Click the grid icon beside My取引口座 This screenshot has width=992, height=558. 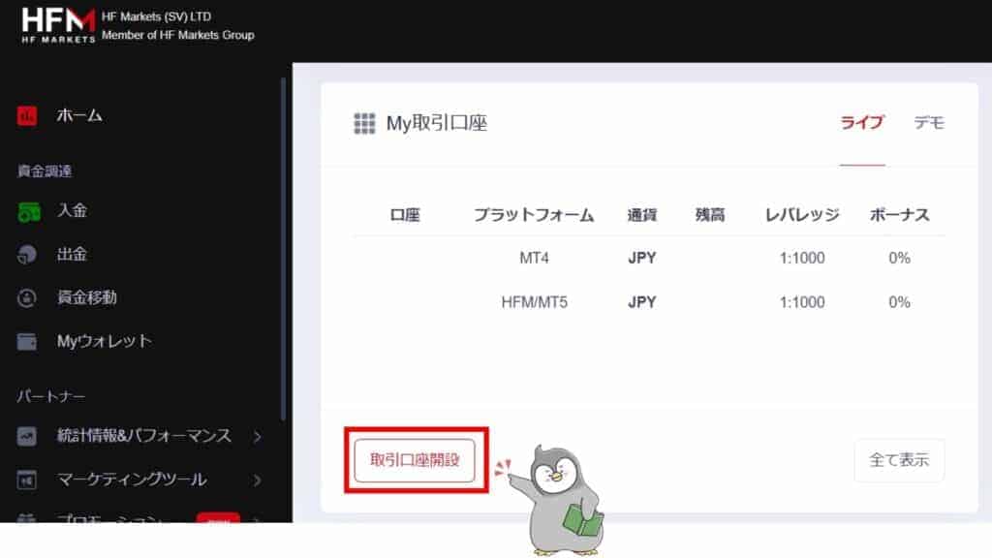click(364, 123)
